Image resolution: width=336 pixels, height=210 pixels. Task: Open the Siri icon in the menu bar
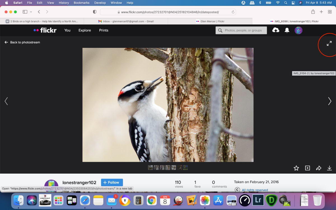300,3
